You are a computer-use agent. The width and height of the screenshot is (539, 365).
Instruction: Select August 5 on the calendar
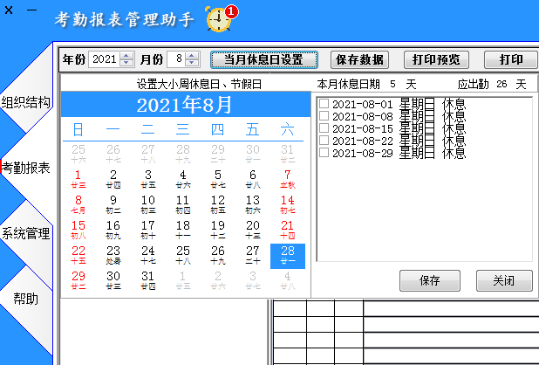[218, 179]
